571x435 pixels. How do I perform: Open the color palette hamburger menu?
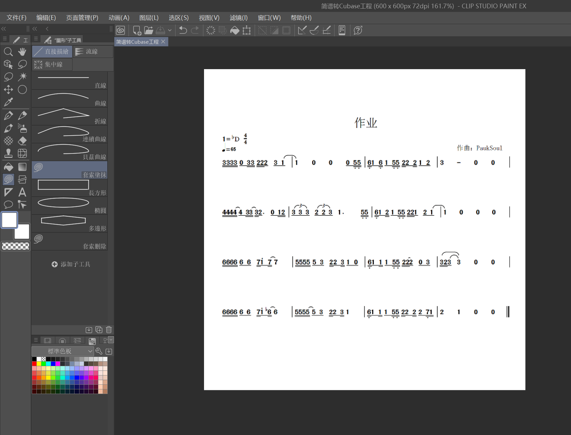point(36,340)
